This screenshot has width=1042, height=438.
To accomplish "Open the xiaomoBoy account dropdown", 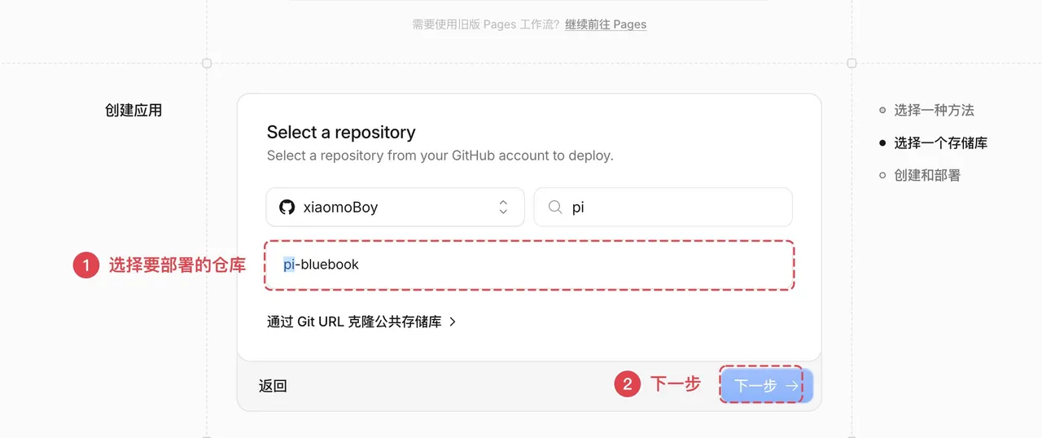I will (x=395, y=207).
